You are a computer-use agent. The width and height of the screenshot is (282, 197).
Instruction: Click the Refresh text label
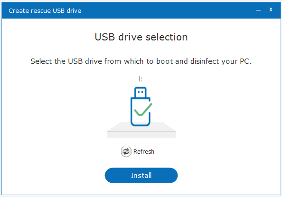[x=144, y=152]
